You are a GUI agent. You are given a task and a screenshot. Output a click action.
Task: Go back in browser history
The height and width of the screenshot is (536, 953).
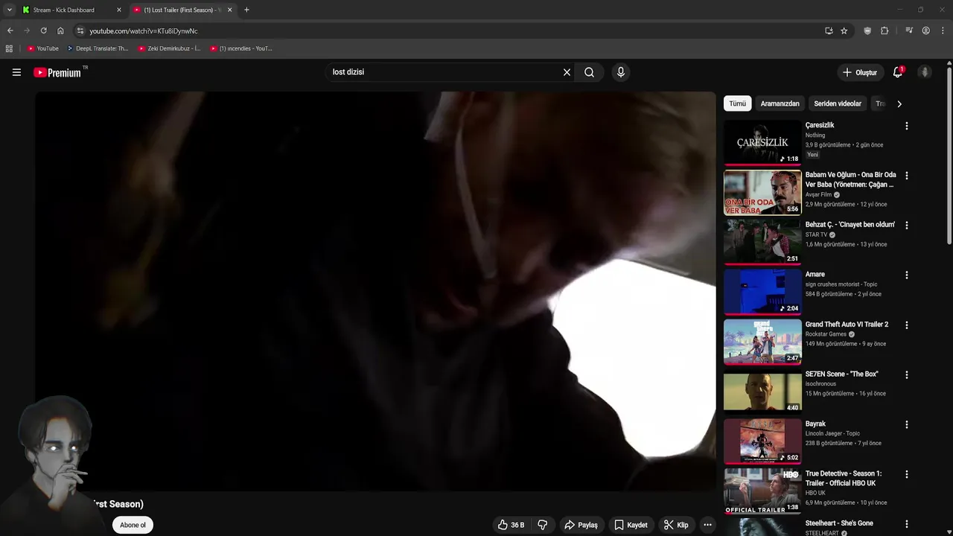(10, 31)
